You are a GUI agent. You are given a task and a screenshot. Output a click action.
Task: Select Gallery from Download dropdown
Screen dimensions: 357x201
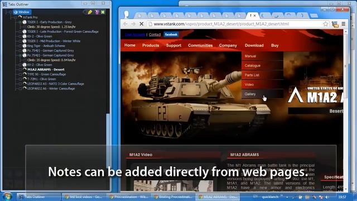tap(262, 94)
